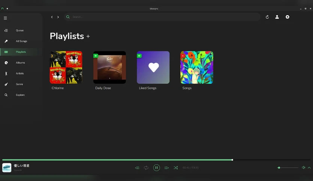Viewport: 313px width, 181px height.
Task: Skip to the previous track
Action: 137,168
